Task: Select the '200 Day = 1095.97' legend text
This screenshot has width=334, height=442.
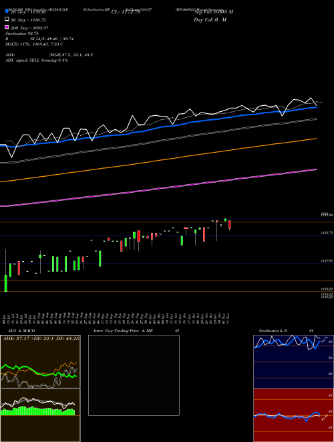Action: 29,28
